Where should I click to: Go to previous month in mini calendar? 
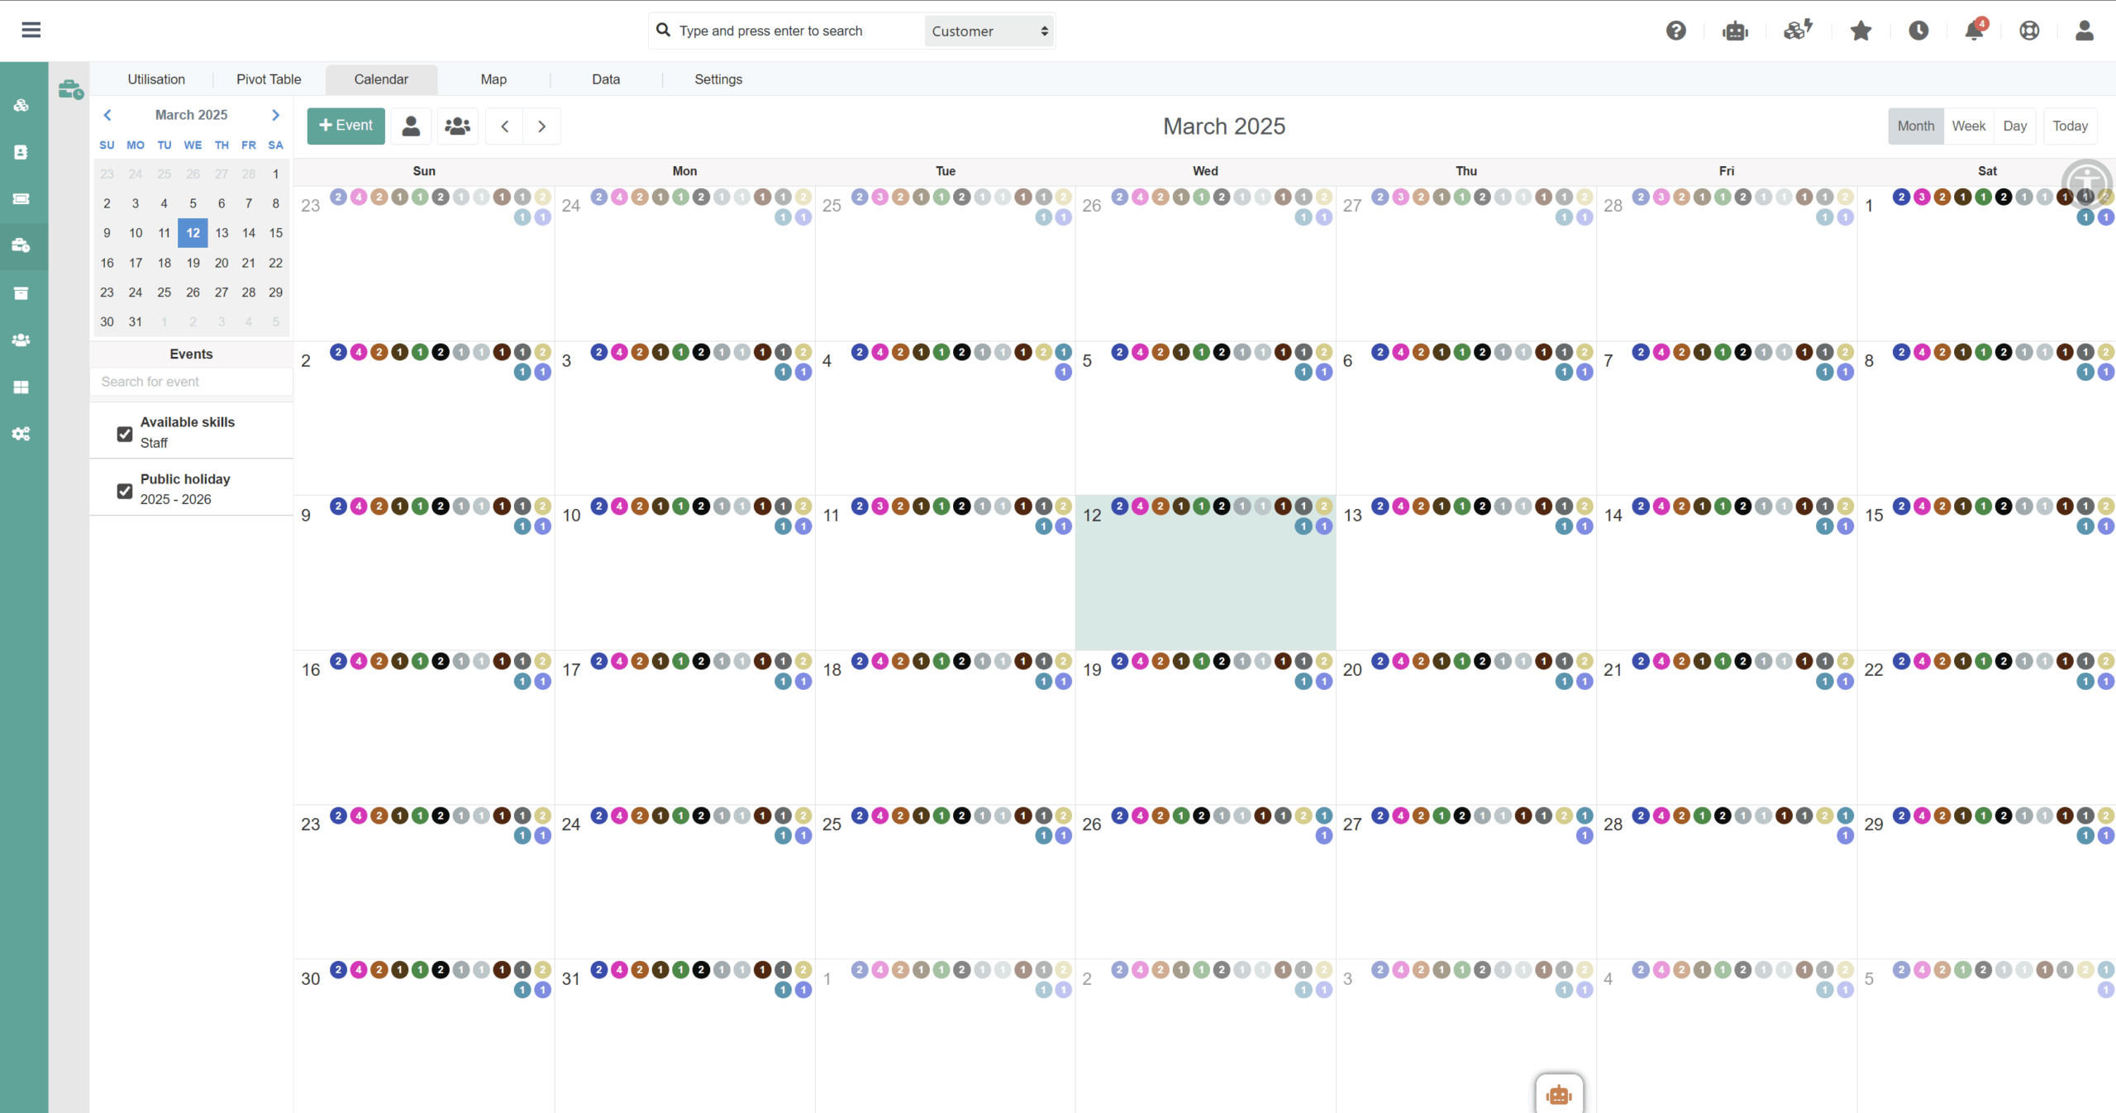(107, 115)
